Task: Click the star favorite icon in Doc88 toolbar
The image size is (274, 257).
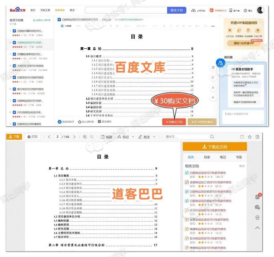Action: [x=250, y=137]
